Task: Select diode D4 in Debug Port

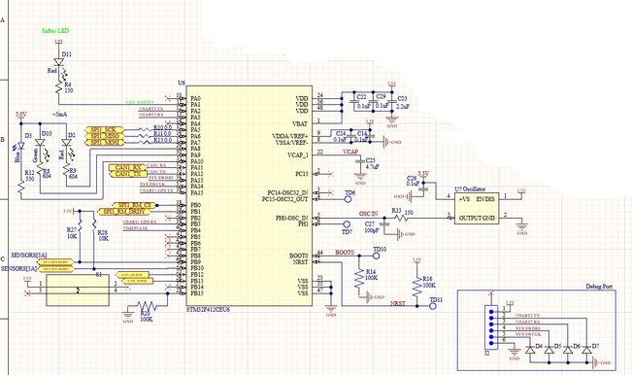Action: click(530, 350)
